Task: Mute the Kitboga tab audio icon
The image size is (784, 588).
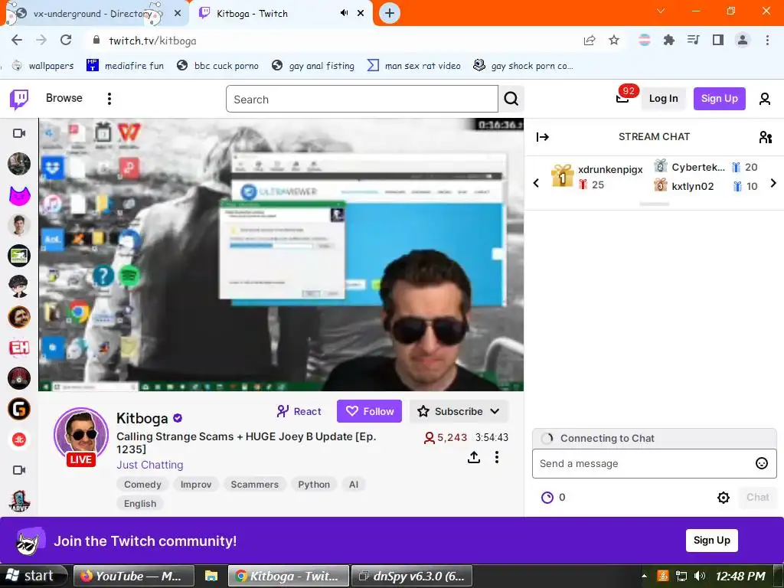Action: click(x=344, y=13)
